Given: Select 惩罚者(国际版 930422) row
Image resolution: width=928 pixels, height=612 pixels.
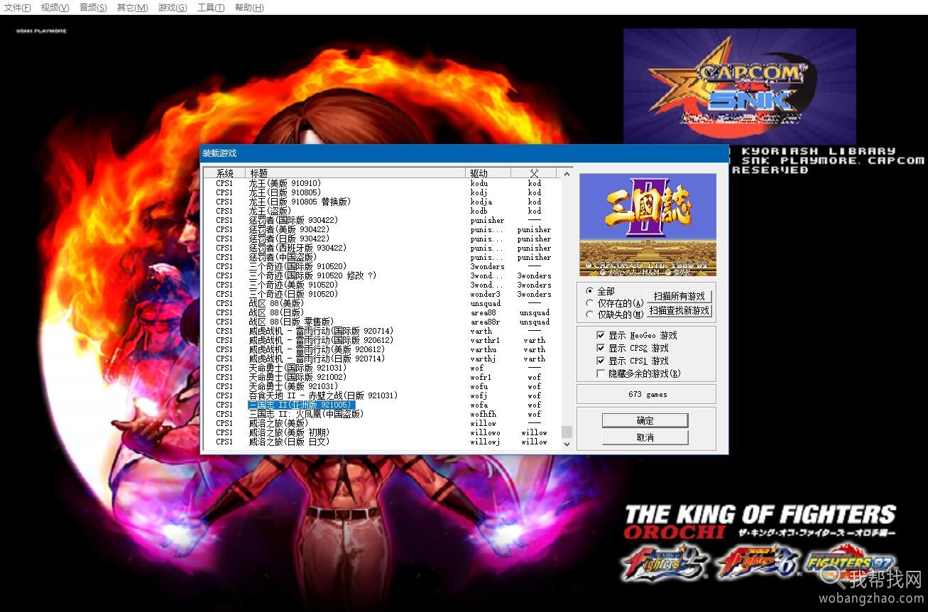Looking at the screenshot, I should click(382, 220).
